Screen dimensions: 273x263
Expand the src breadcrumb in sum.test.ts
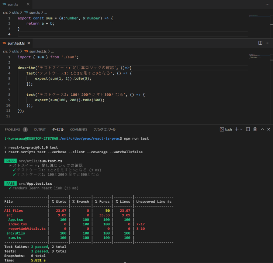(5, 51)
